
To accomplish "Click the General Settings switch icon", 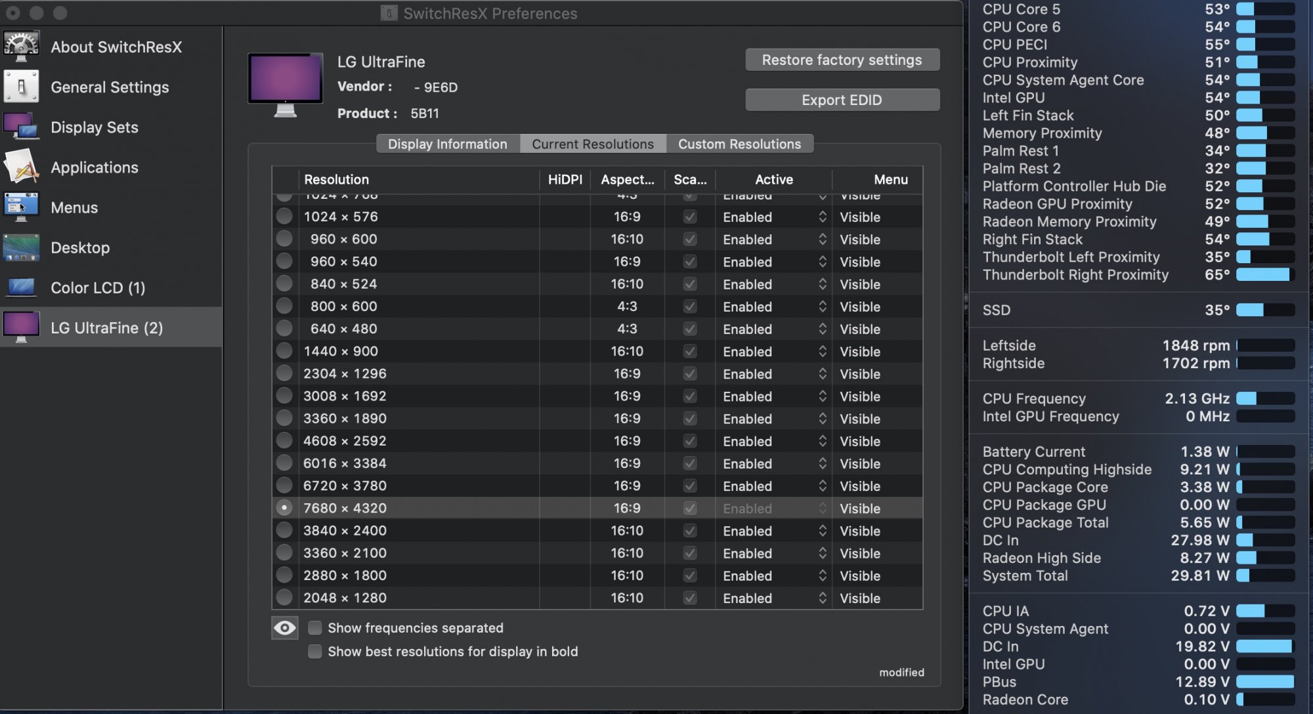I will coord(21,87).
